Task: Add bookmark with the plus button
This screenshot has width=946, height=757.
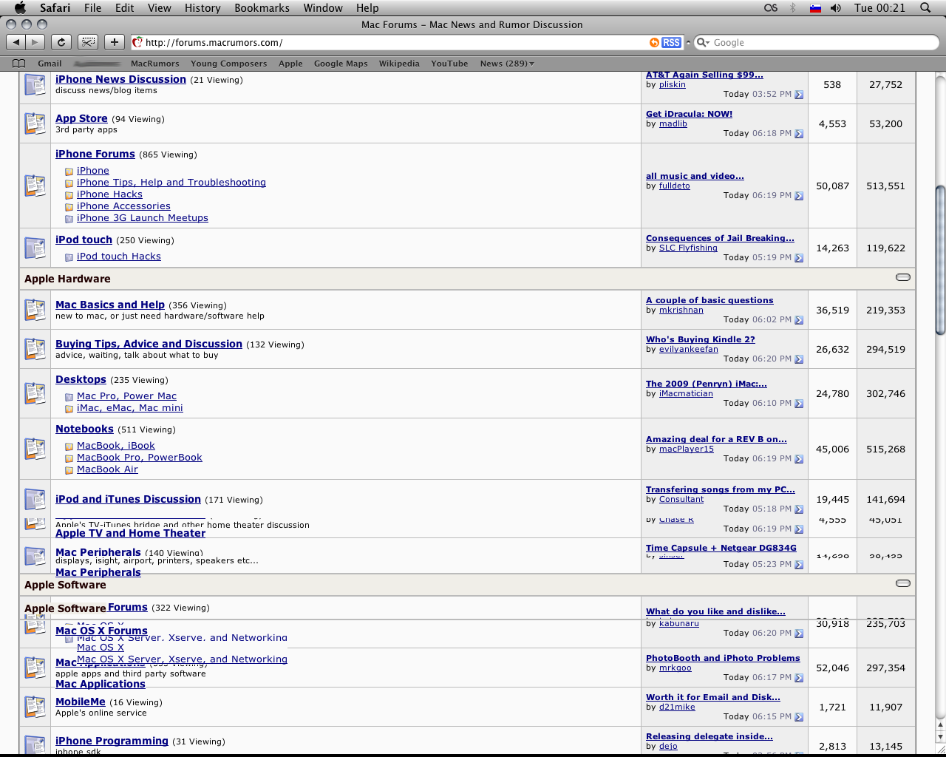Action: click(x=115, y=42)
